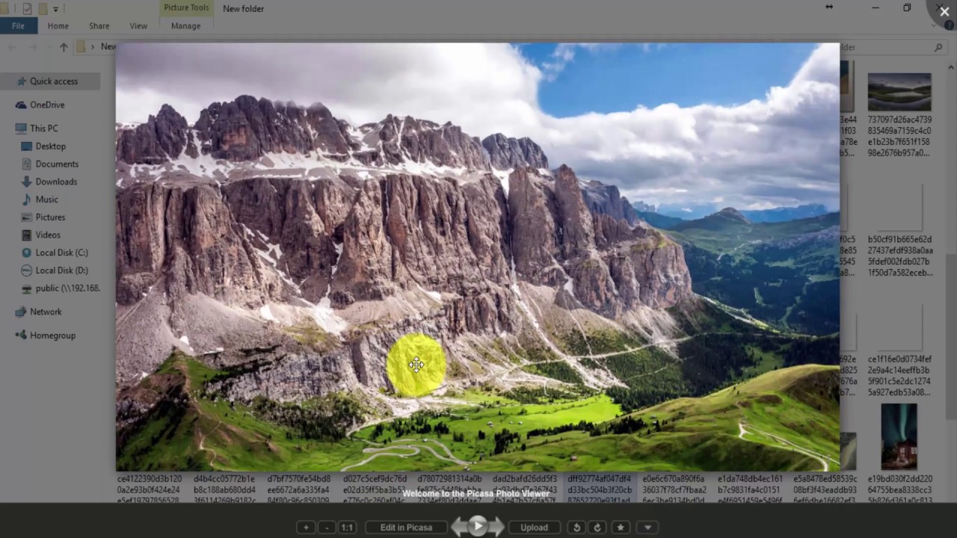Open Downloads folder in sidebar
This screenshot has height=538, width=957.
[56, 182]
